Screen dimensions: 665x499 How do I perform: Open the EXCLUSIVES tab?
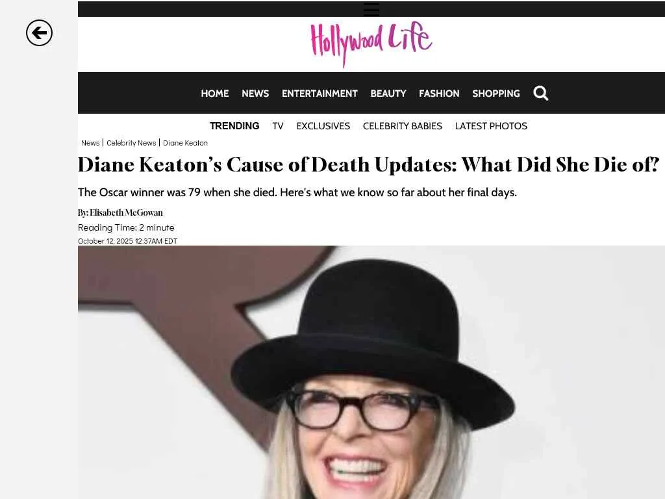coord(323,126)
